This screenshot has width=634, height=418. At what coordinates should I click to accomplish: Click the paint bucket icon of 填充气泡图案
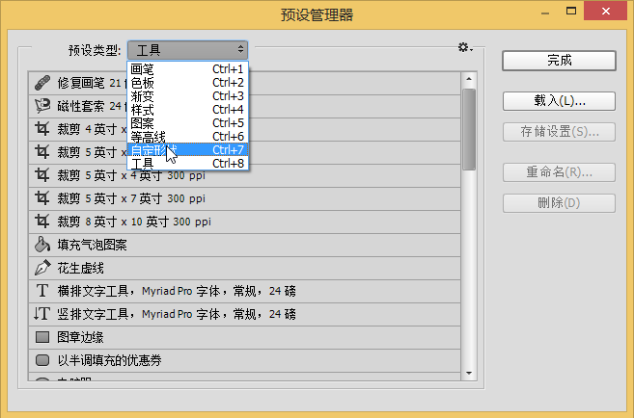click(42, 245)
